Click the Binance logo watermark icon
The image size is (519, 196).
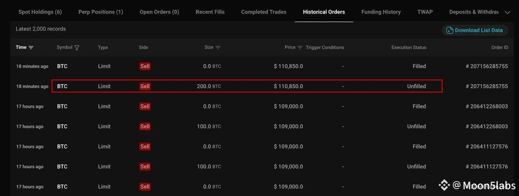click(x=444, y=185)
